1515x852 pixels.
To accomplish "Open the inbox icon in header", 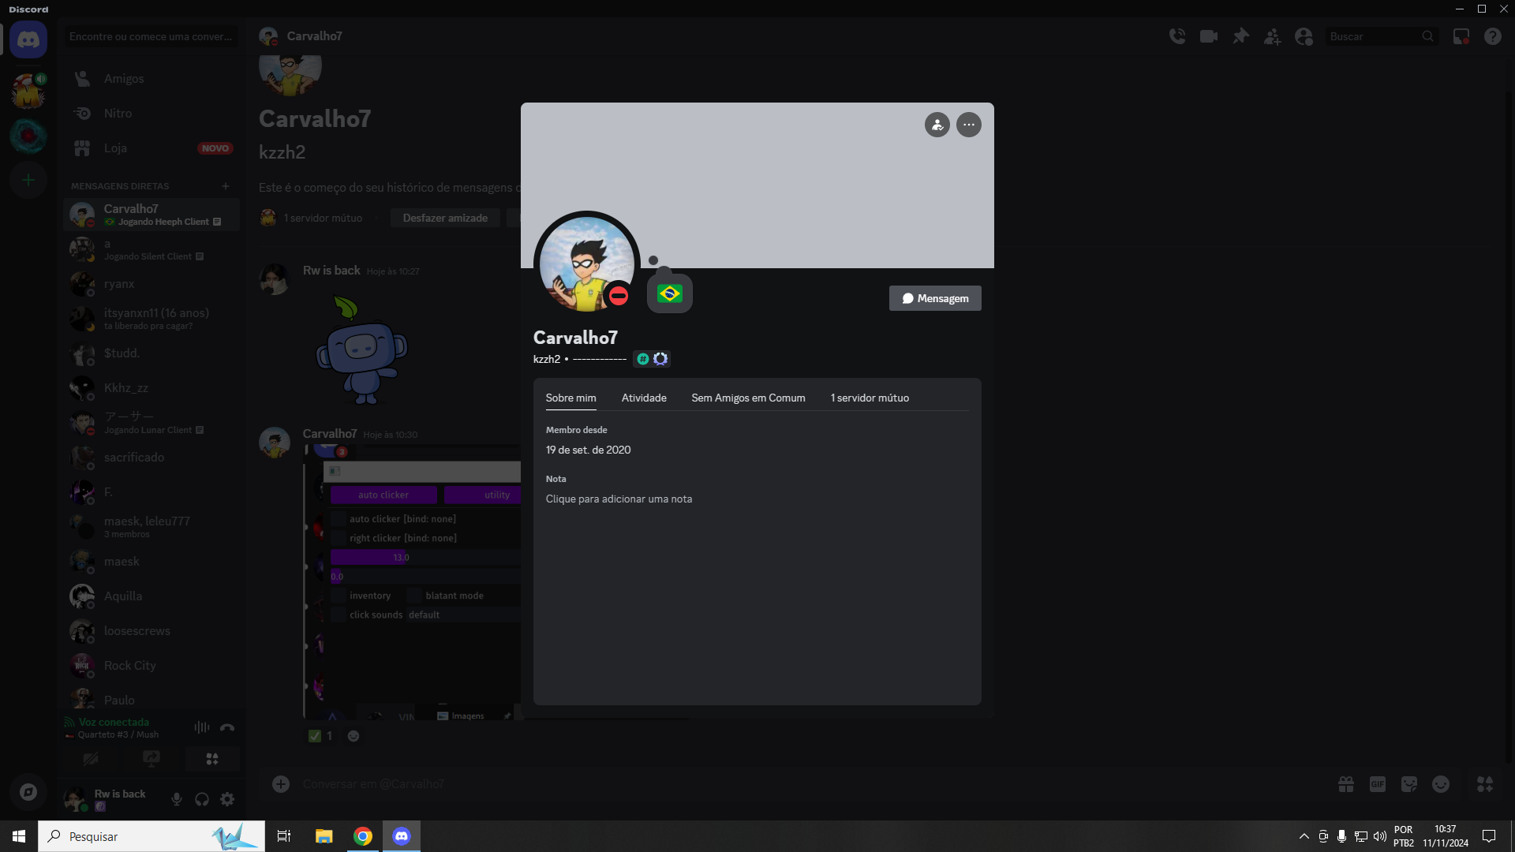I will point(1461,36).
